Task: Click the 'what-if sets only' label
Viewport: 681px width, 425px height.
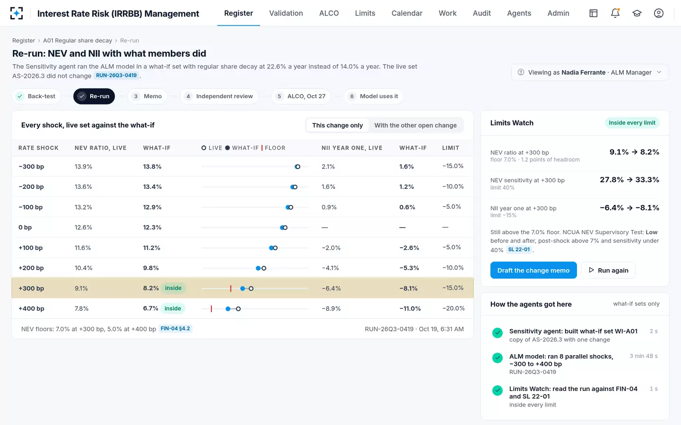Action: [x=637, y=304]
